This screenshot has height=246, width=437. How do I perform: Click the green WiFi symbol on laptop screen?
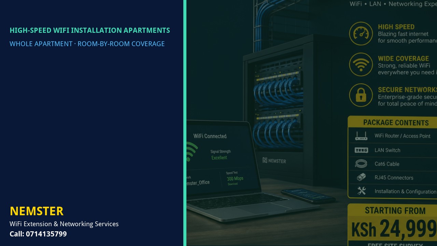click(192, 152)
